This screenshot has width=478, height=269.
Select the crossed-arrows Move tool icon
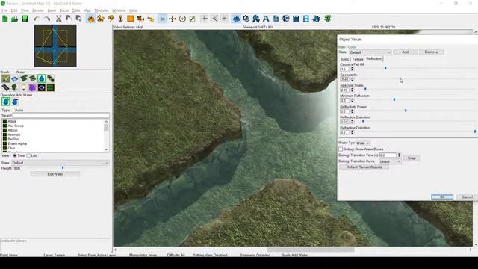(x=173, y=19)
